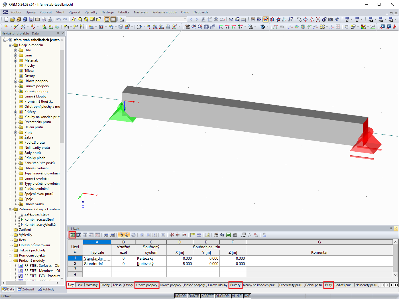Close the 1.1 Uzly table panel
The image size is (399, 299).
[x=396, y=229]
